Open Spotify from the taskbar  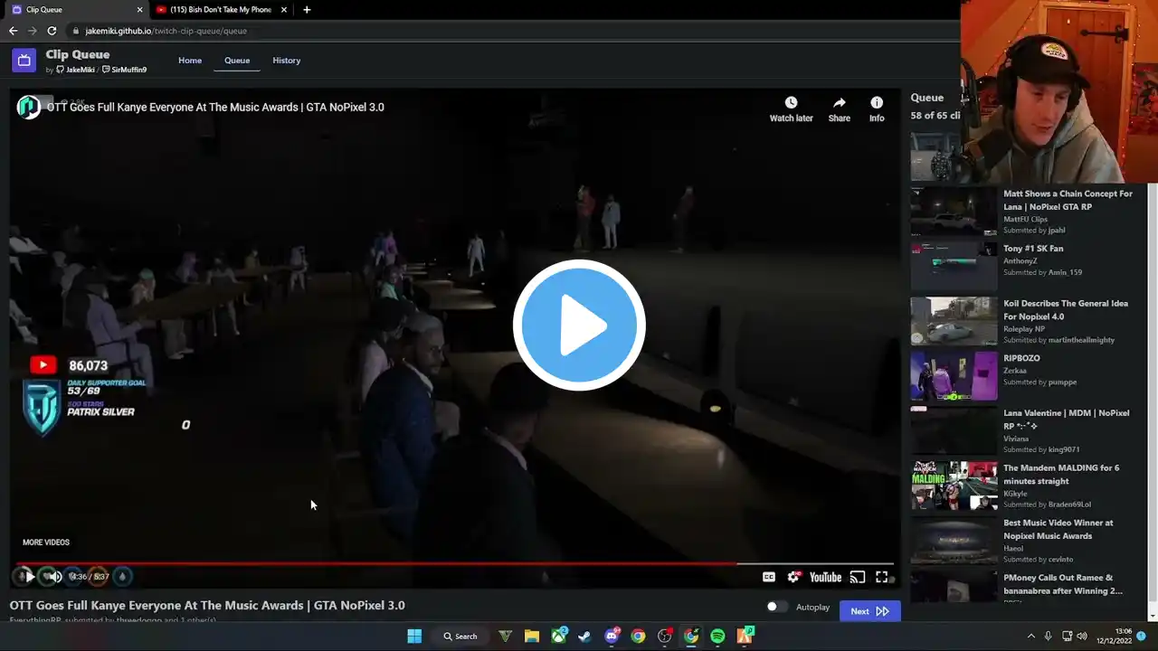pyautogui.click(x=717, y=636)
